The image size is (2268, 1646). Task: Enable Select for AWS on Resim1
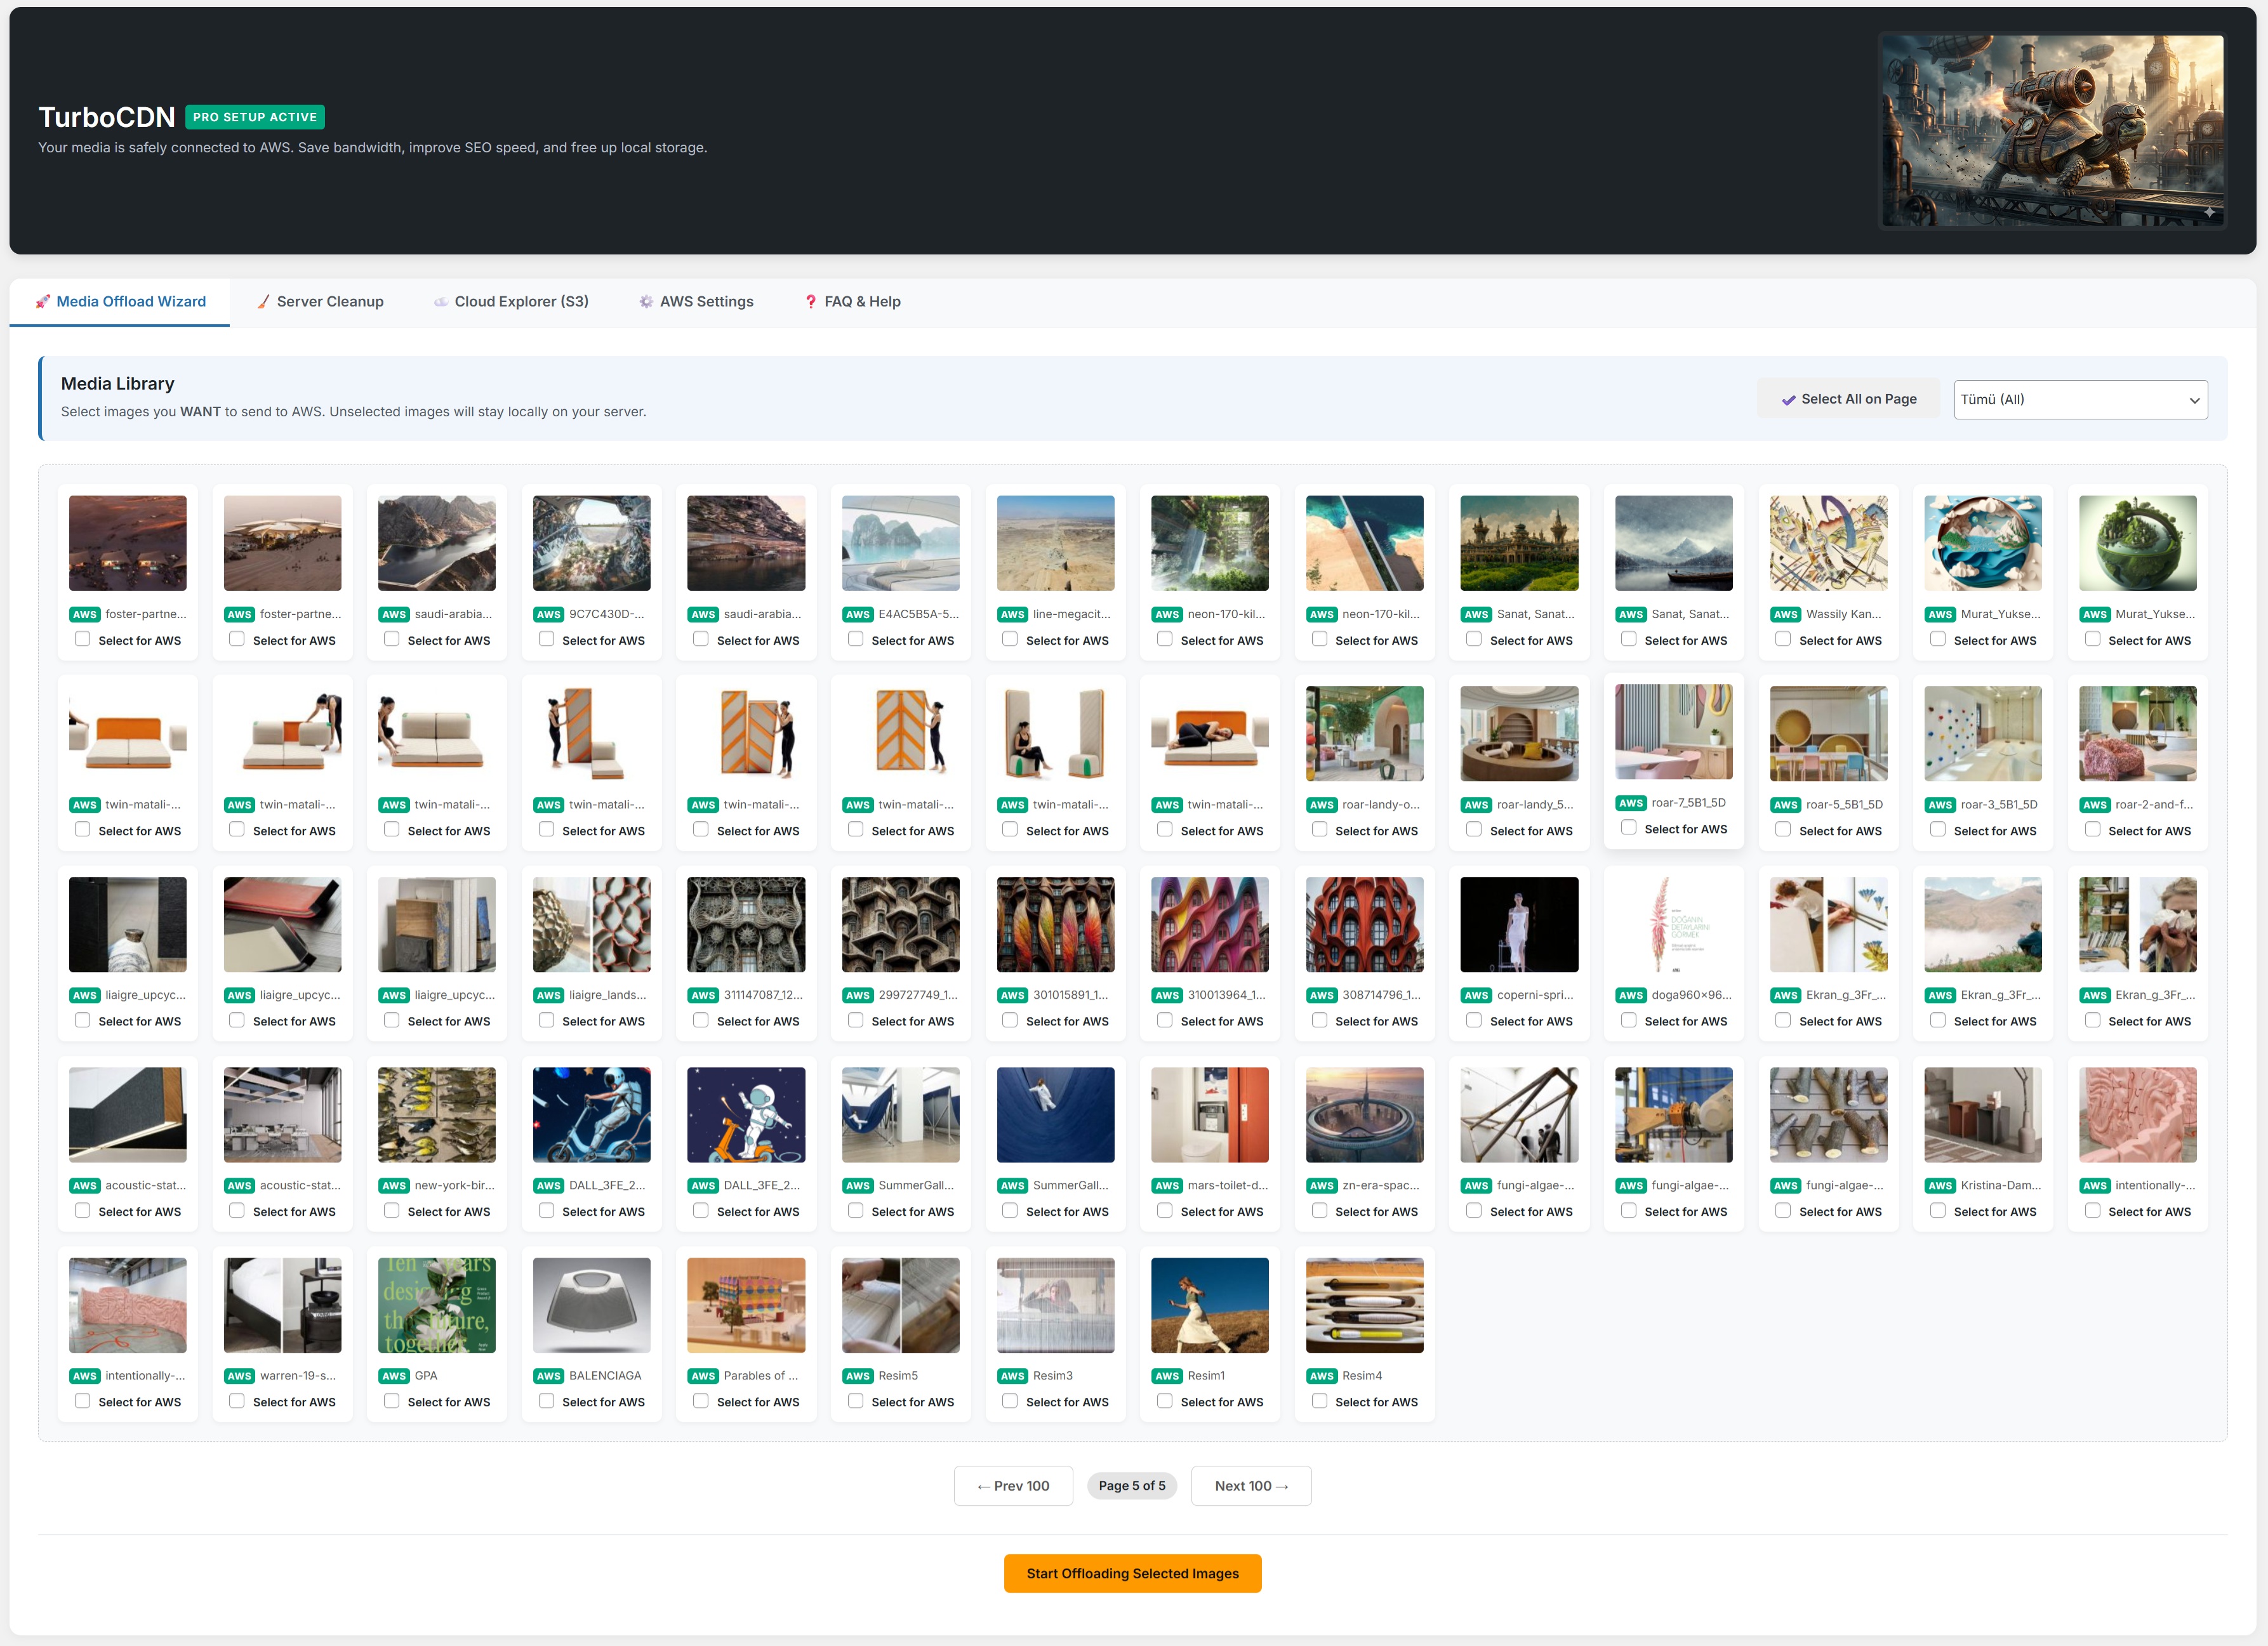pos(1165,1401)
